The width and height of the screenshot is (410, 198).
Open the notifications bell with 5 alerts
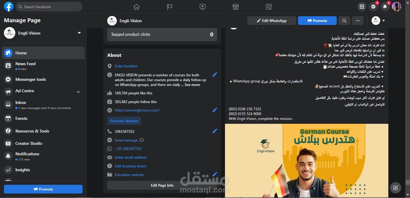click(x=385, y=7)
